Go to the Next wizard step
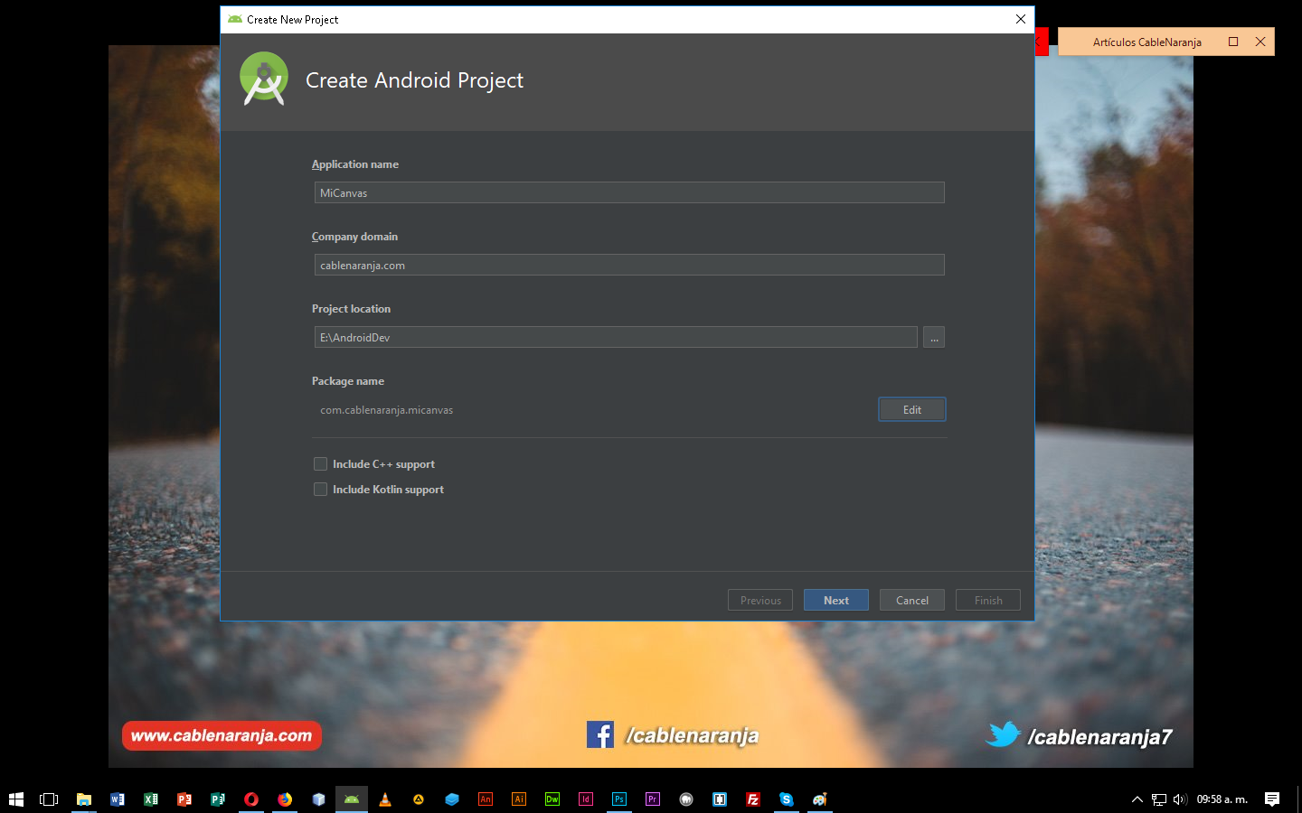The width and height of the screenshot is (1302, 813). coord(836,601)
